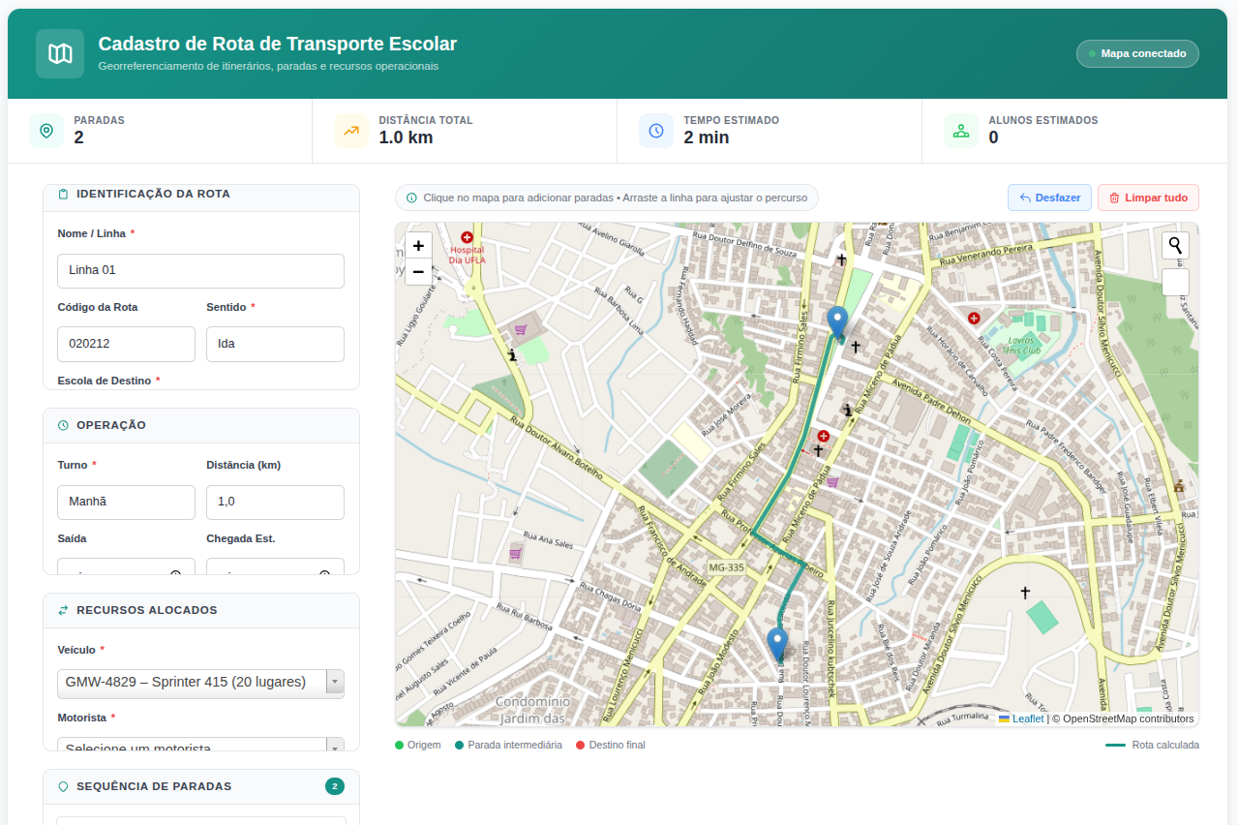Click the 2 min estimated time value
The height and width of the screenshot is (825, 1238).
(707, 137)
